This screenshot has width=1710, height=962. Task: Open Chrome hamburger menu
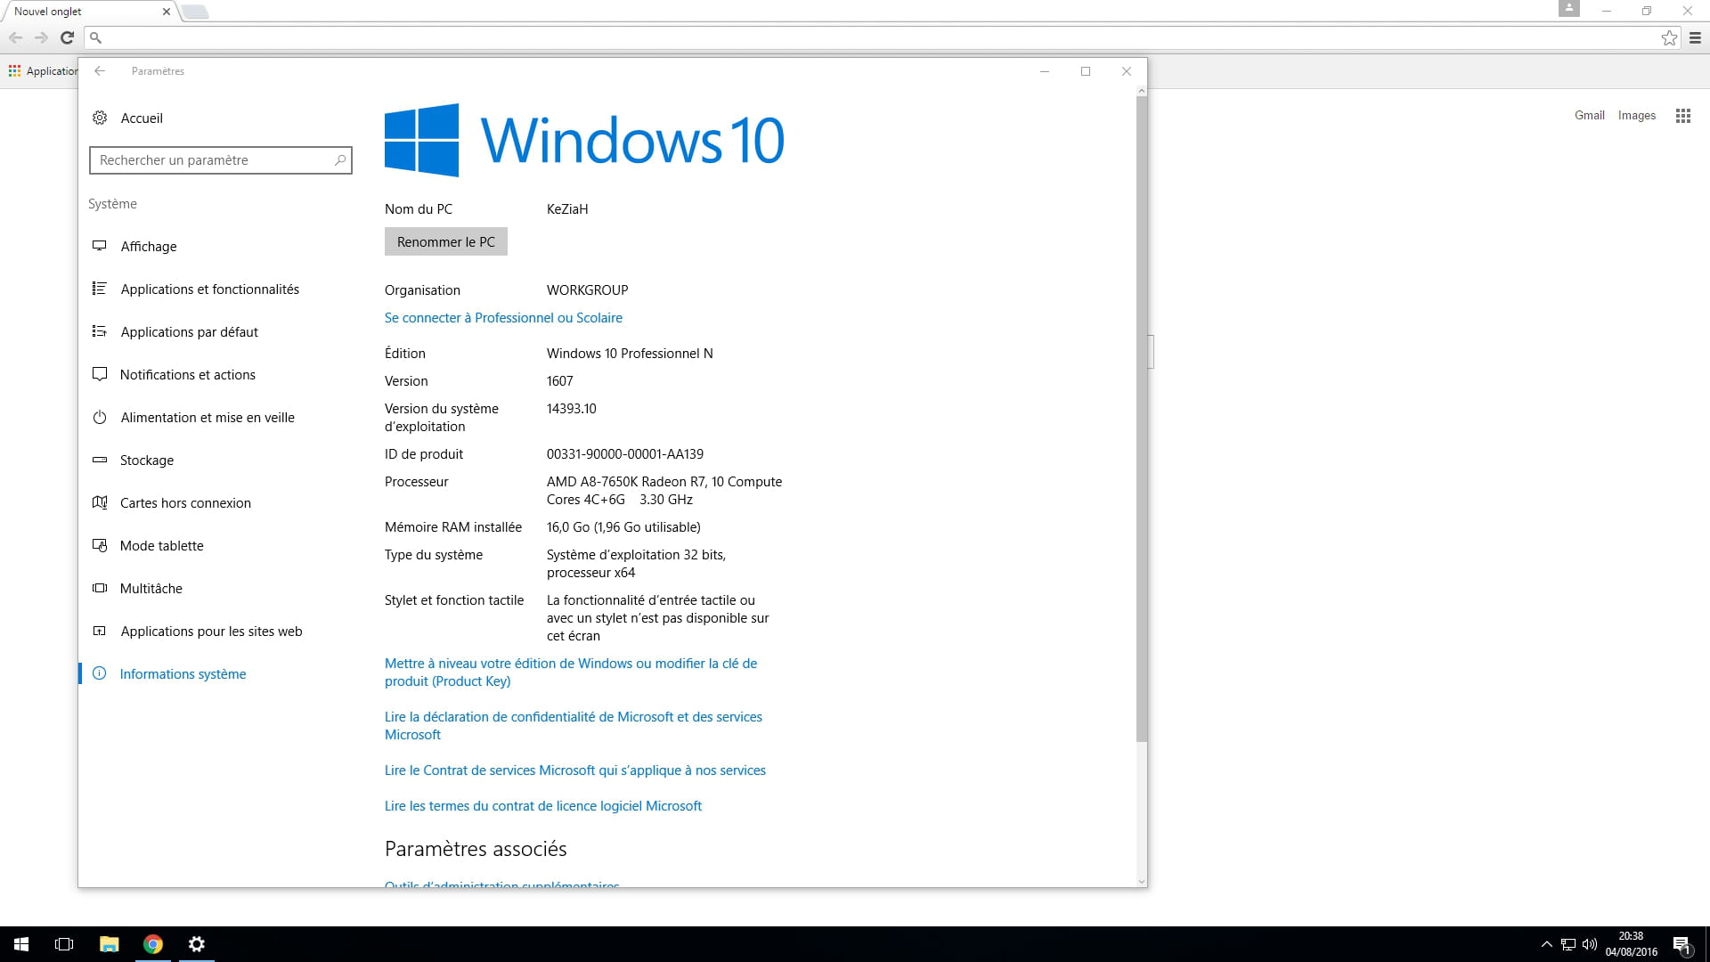click(1695, 37)
